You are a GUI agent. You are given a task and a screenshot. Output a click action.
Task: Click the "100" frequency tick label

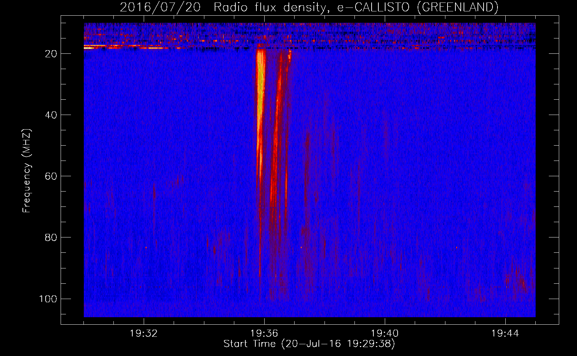[48, 299]
